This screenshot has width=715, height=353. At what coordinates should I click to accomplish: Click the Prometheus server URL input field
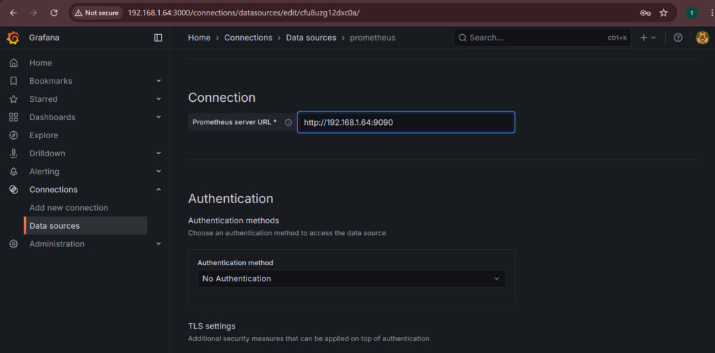click(406, 122)
